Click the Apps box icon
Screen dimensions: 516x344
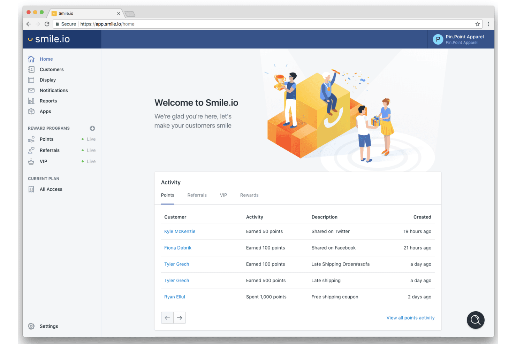click(x=31, y=111)
